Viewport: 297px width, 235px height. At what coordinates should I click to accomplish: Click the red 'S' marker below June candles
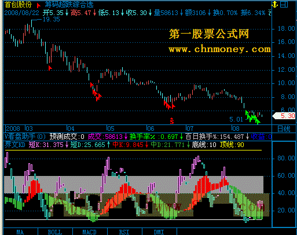coord(172,121)
